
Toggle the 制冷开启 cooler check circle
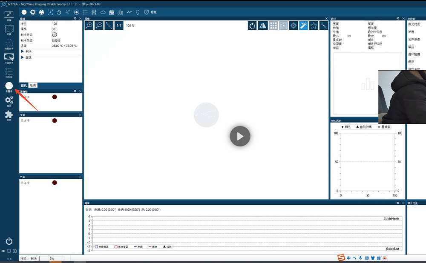55,34
